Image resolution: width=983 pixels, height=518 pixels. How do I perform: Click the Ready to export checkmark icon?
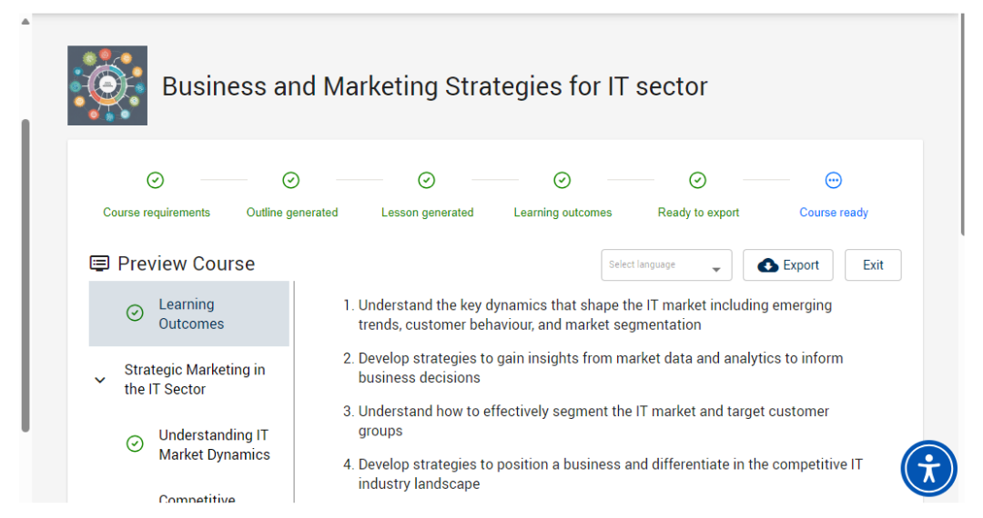(x=697, y=180)
